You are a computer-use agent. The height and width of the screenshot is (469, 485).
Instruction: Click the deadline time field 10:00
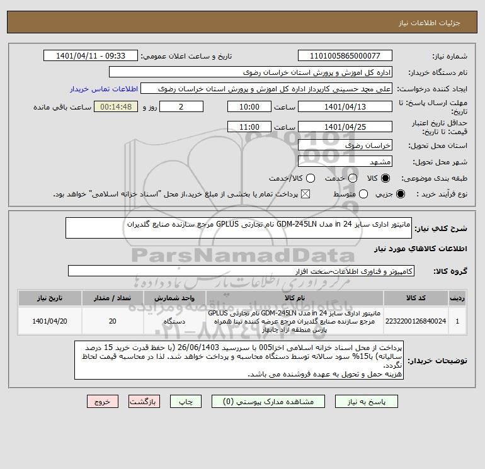[249, 106]
